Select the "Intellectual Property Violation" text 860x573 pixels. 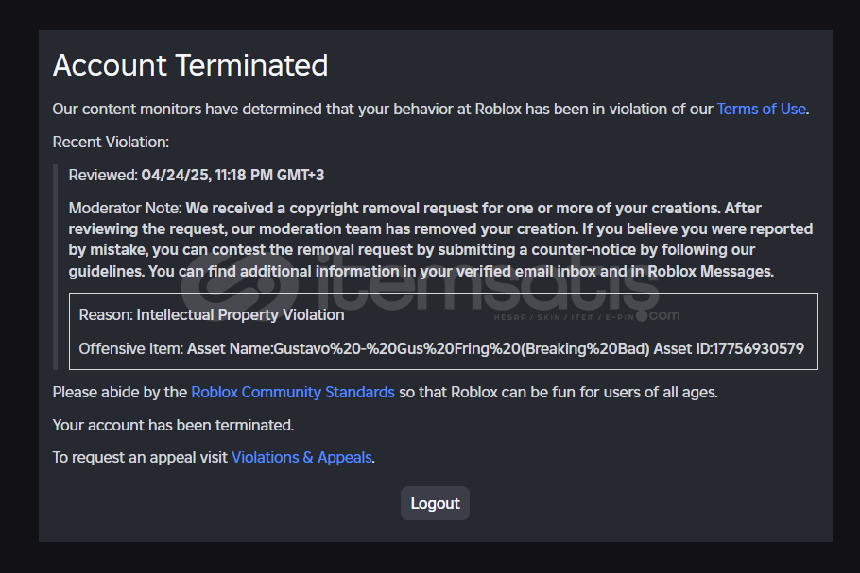[240, 314]
